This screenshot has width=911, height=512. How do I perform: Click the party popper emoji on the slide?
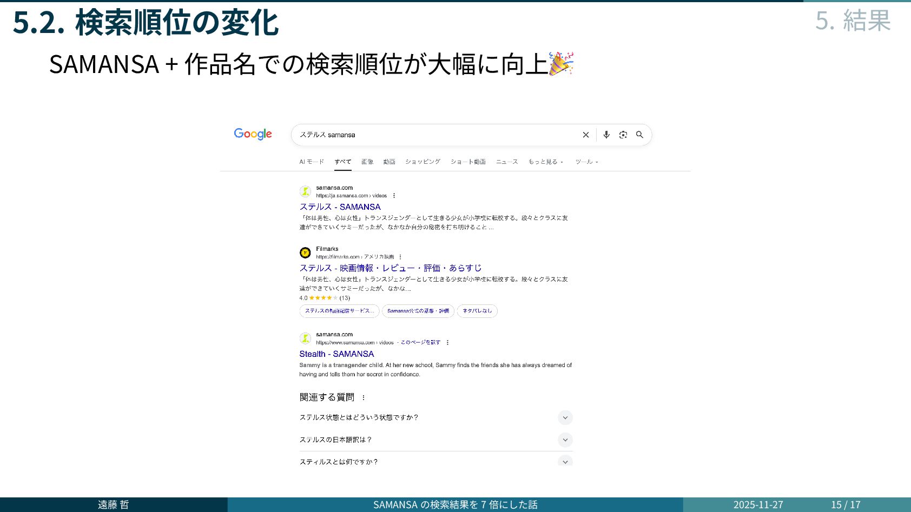[561, 64]
